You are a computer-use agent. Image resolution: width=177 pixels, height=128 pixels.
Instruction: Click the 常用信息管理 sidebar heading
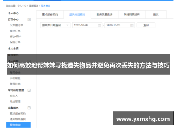[x=16, y=90]
